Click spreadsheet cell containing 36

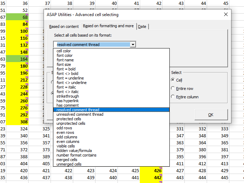coord(17,3)
